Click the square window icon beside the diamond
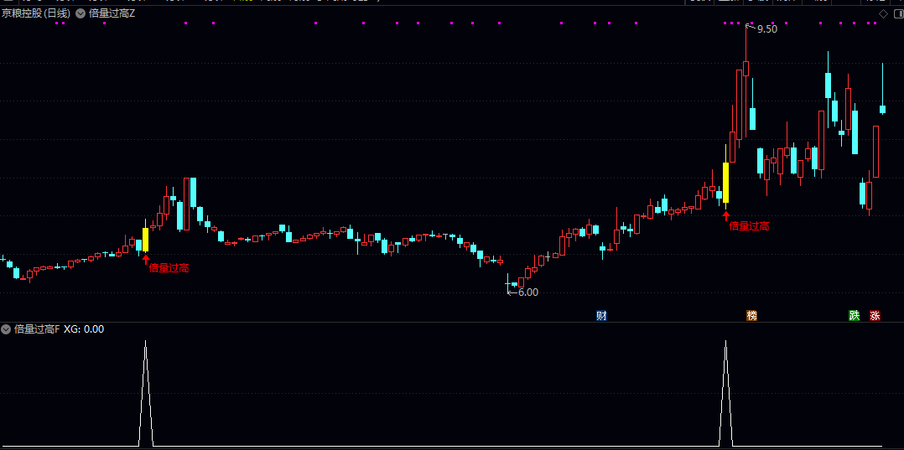Image resolution: width=904 pixels, height=450 pixels. [x=897, y=14]
